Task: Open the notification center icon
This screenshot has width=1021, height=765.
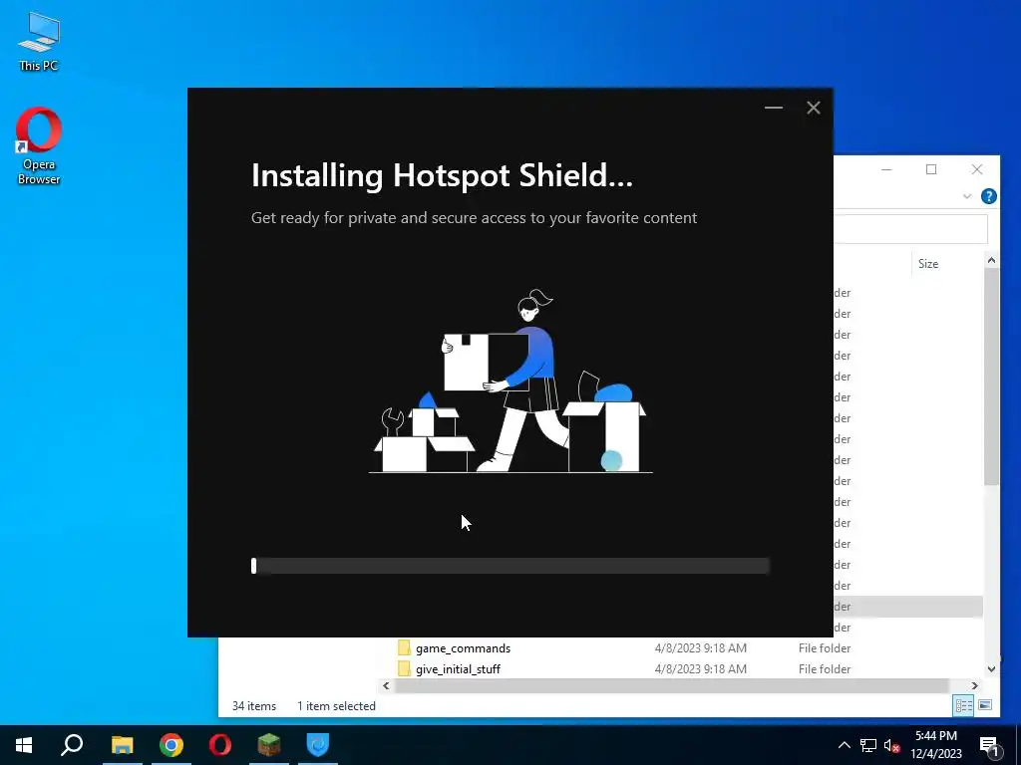Action: pyautogui.click(x=989, y=745)
